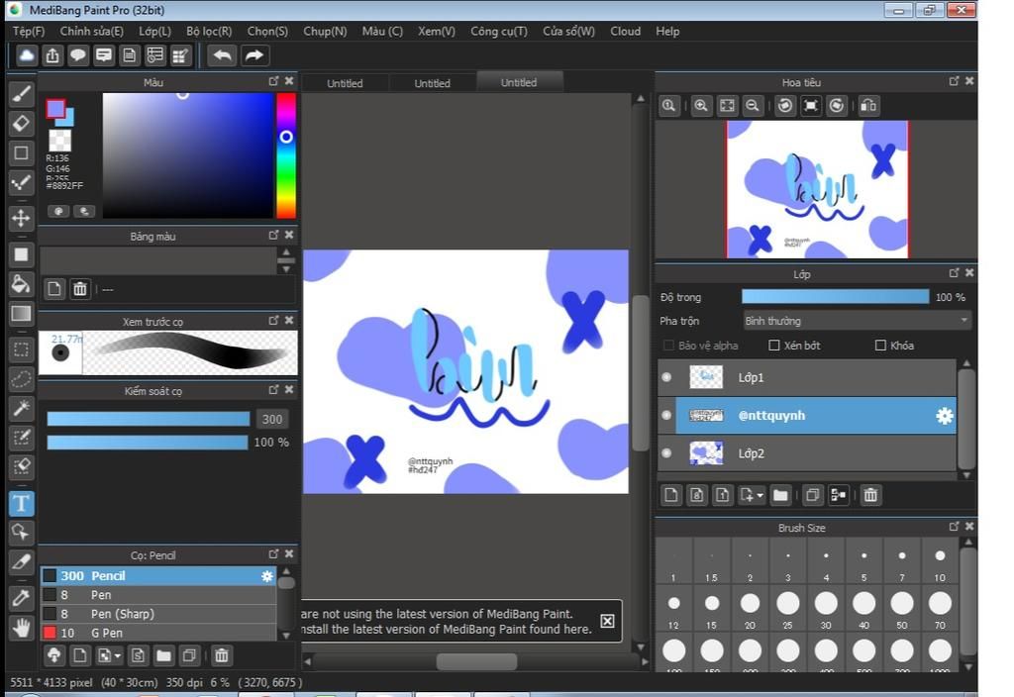Viewport: 1014px width, 697px height.
Task: Adjust the brush size 300 slider
Action: click(149, 419)
